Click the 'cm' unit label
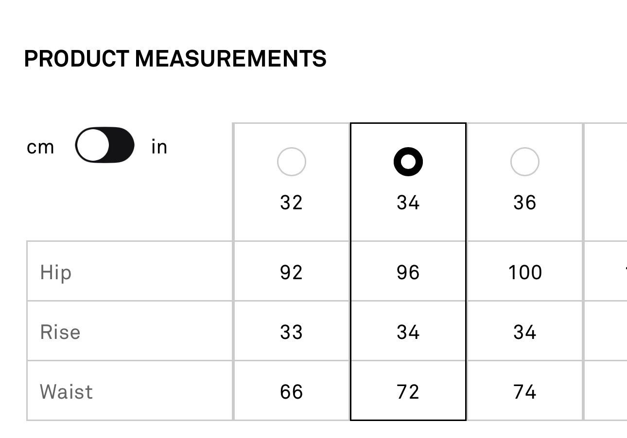Image resolution: width=627 pixels, height=438 pixels. click(40, 147)
